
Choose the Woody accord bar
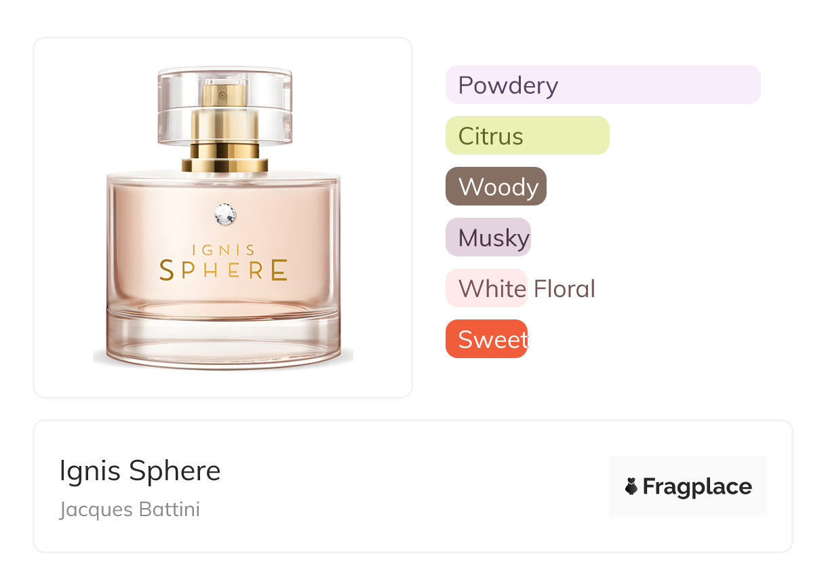[x=496, y=187]
